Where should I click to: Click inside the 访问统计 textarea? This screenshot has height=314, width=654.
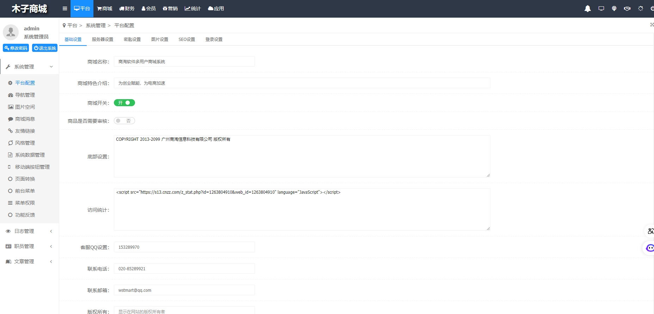click(302, 210)
